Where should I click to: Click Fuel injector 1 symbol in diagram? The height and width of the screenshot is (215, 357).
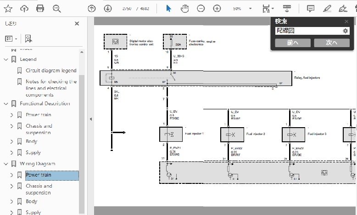pos(171,134)
